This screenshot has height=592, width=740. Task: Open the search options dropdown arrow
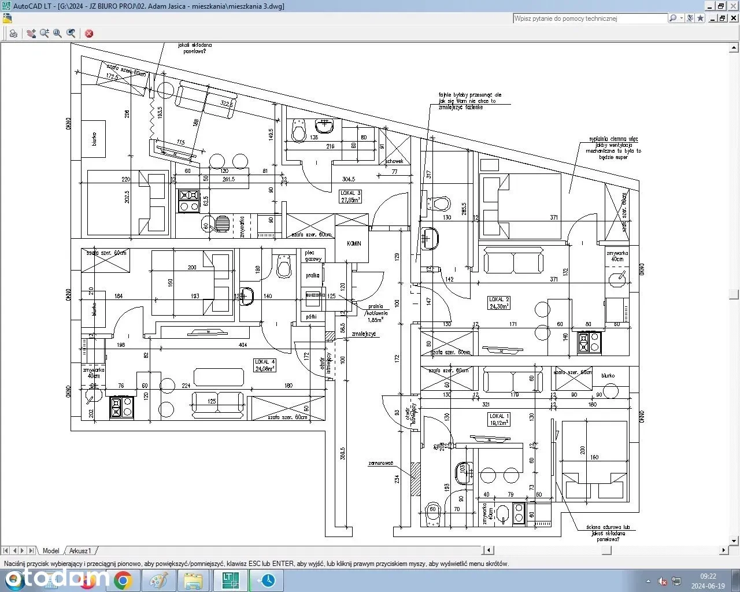pos(681,18)
